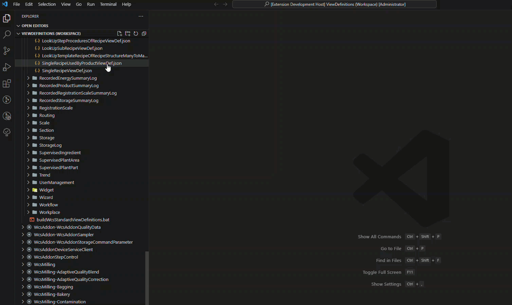Expand the Open Editors section
This screenshot has width=512, height=305.
click(x=35, y=26)
